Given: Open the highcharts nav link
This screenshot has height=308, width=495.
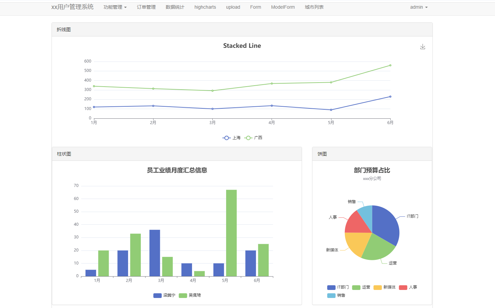Looking at the screenshot, I should (205, 7).
